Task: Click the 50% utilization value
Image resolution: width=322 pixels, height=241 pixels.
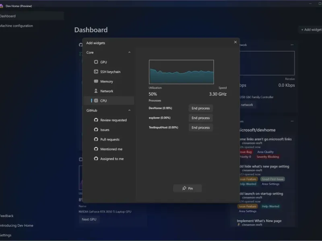Action: click(x=153, y=94)
